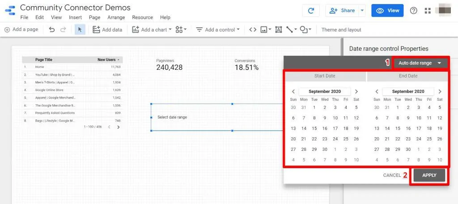Redo the last action
The image size is (458, 204).
63,30
